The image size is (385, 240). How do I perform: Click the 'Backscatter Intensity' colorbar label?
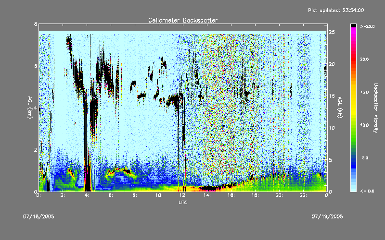(x=376, y=108)
